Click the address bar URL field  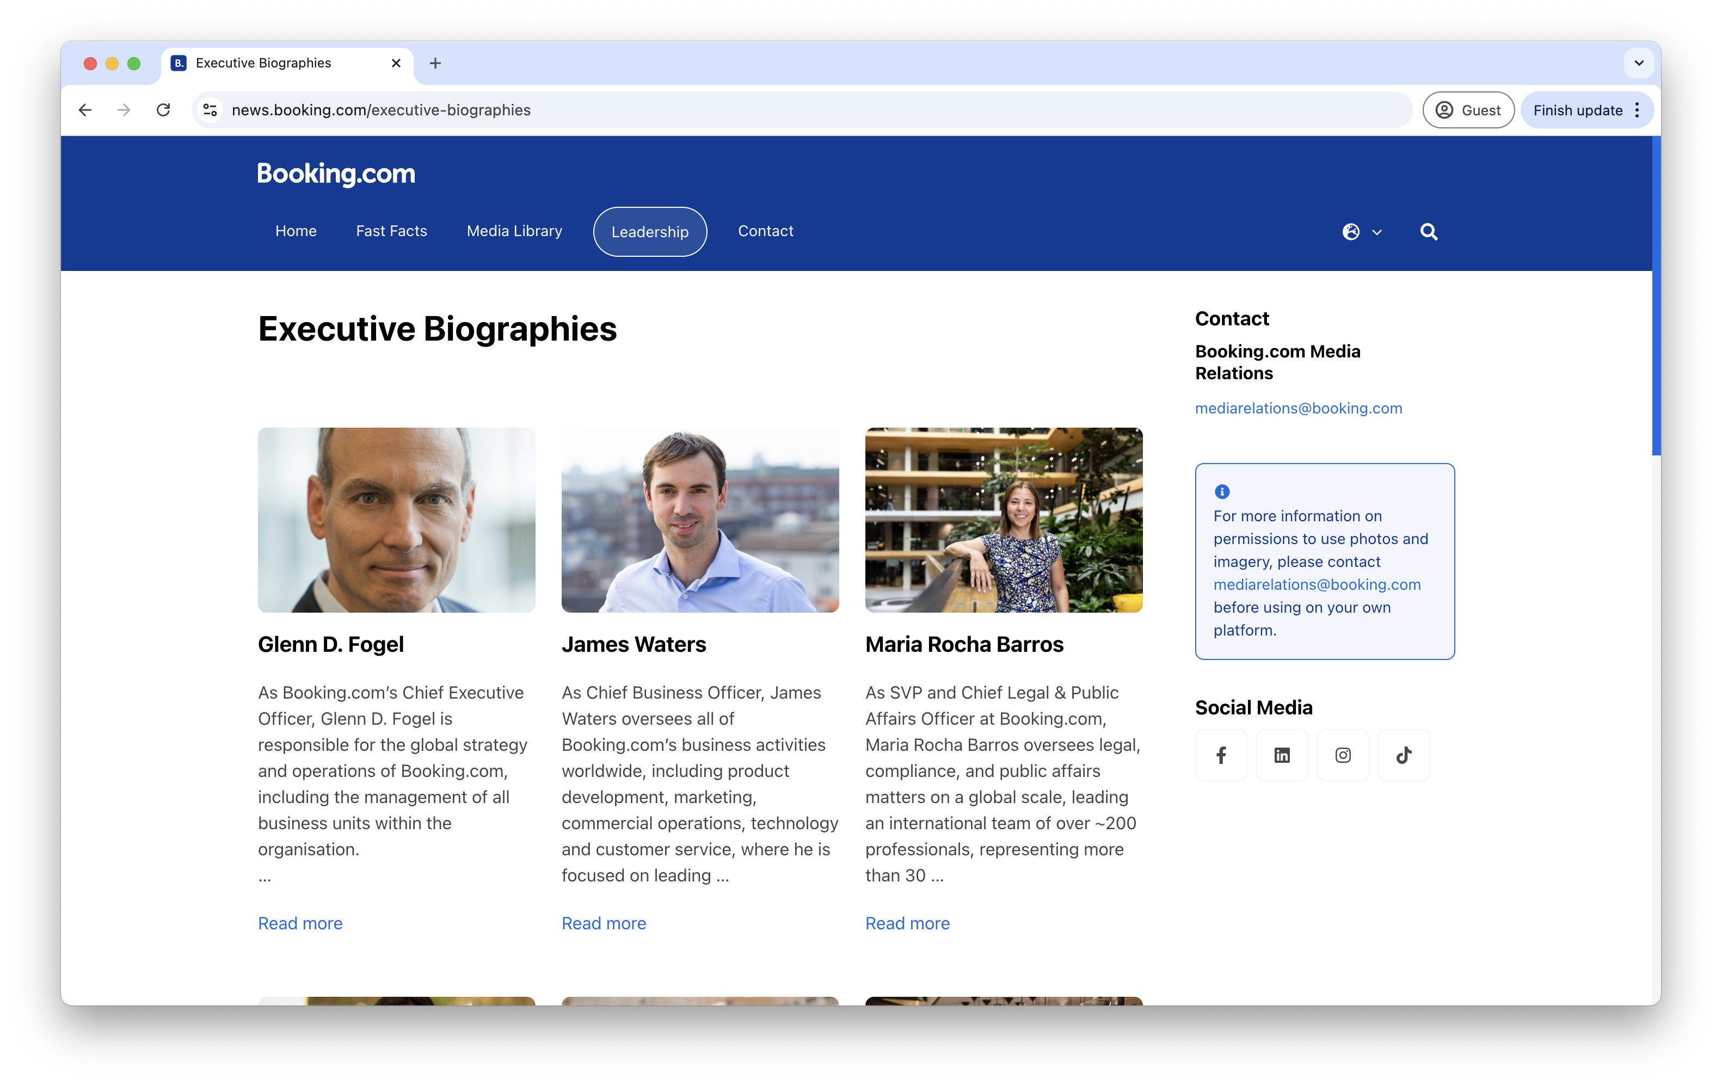tap(801, 110)
